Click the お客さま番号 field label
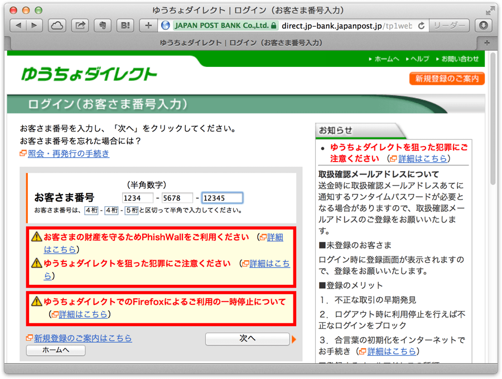This screenshot has height=379, width=502. 64,197
